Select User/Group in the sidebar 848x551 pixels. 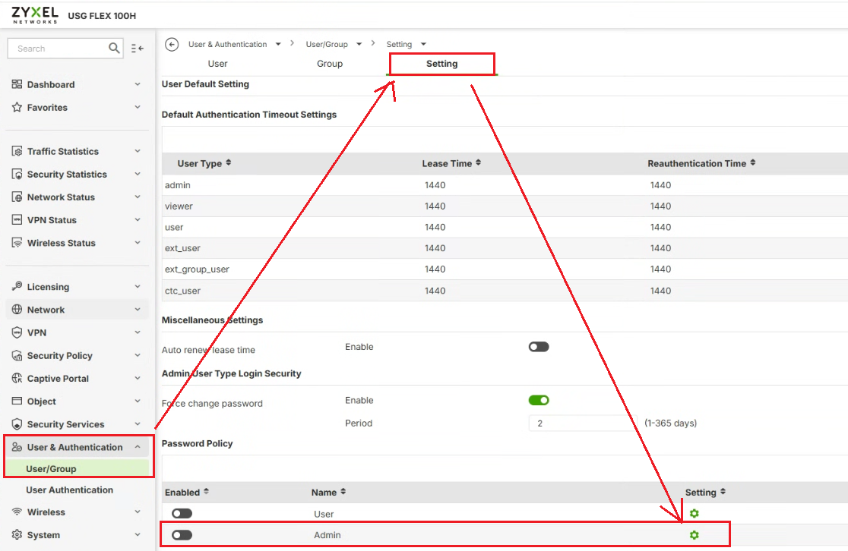(51, 469)
